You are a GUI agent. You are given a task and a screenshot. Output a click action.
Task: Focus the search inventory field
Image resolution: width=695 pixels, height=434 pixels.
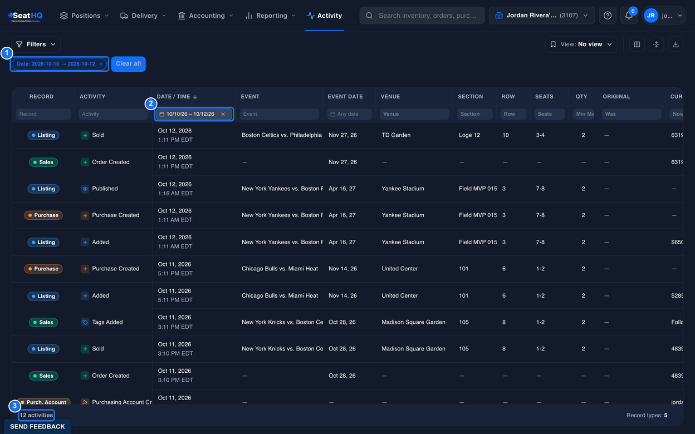point(422,16)
